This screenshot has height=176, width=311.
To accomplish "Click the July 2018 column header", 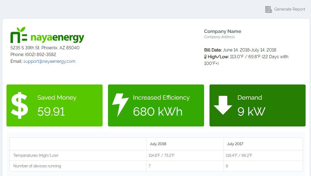I will 158,144.
